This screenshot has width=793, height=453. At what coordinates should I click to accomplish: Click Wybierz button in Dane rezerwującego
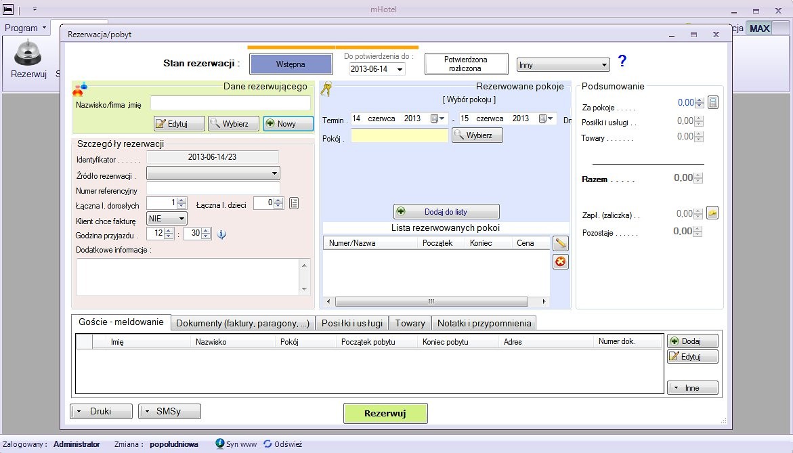click(x=234, y=124)
